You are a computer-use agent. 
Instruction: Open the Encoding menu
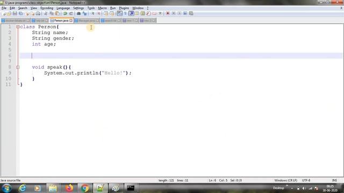(x=47, y=8)
